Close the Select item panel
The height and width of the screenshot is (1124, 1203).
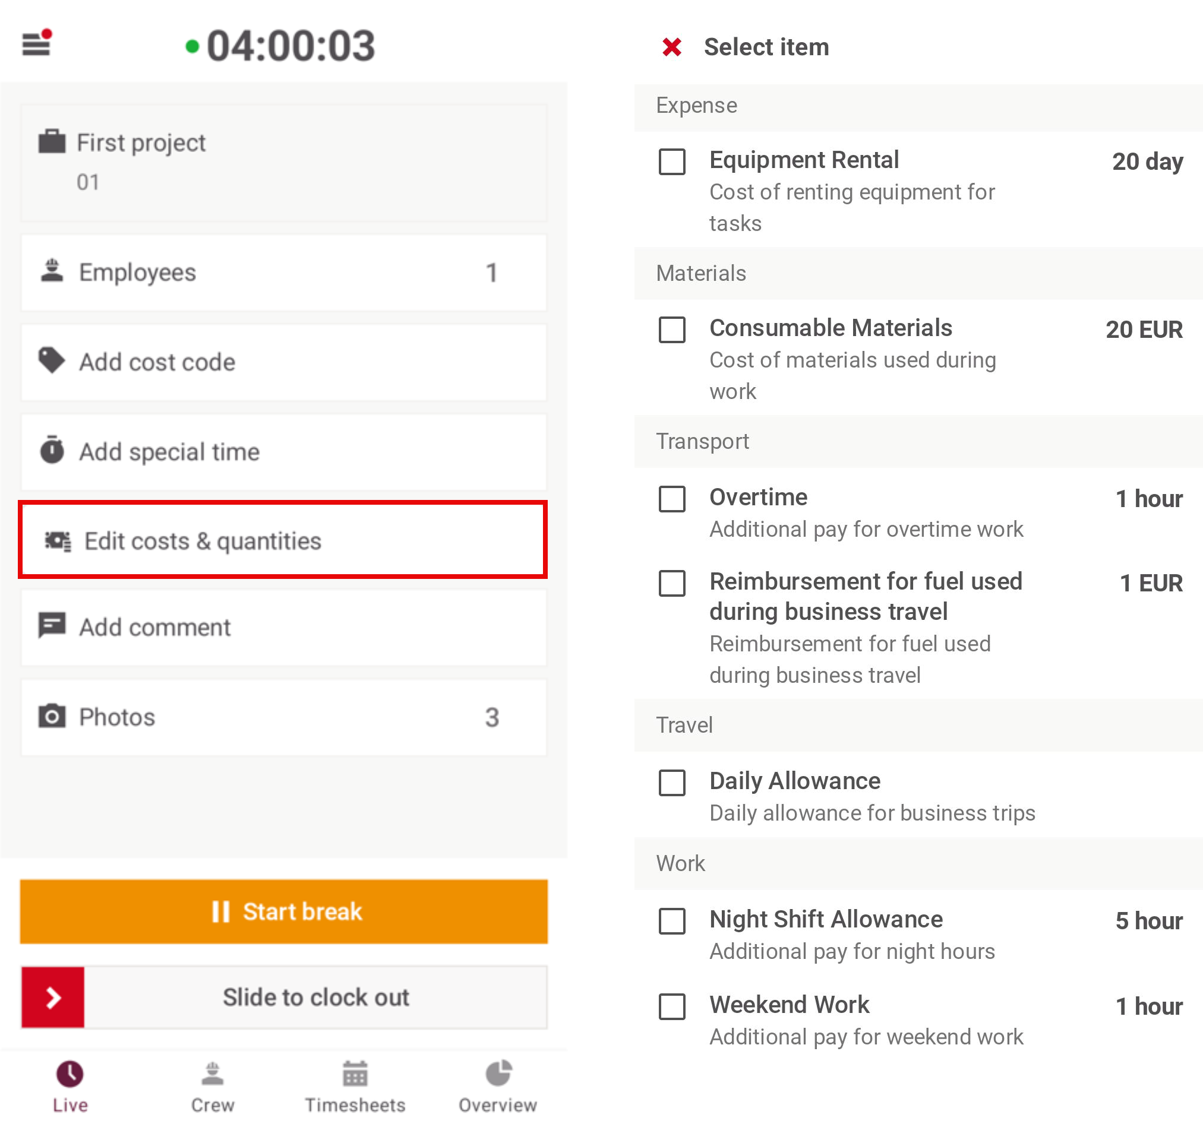(x=672, y=47)
